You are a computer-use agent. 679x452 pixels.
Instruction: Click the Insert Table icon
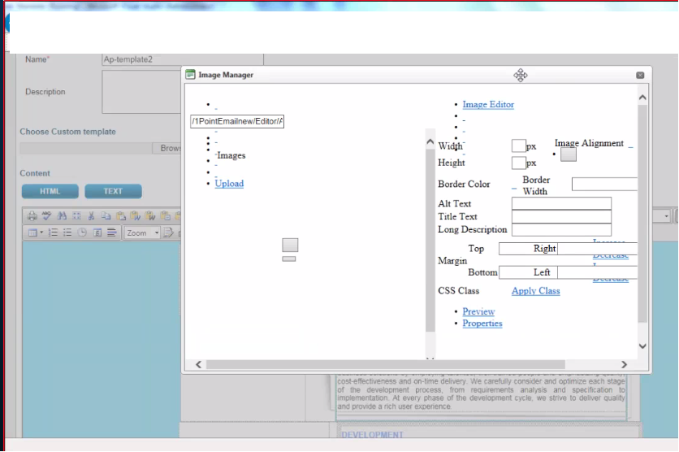pyautogui.click(x=32, y=233)
